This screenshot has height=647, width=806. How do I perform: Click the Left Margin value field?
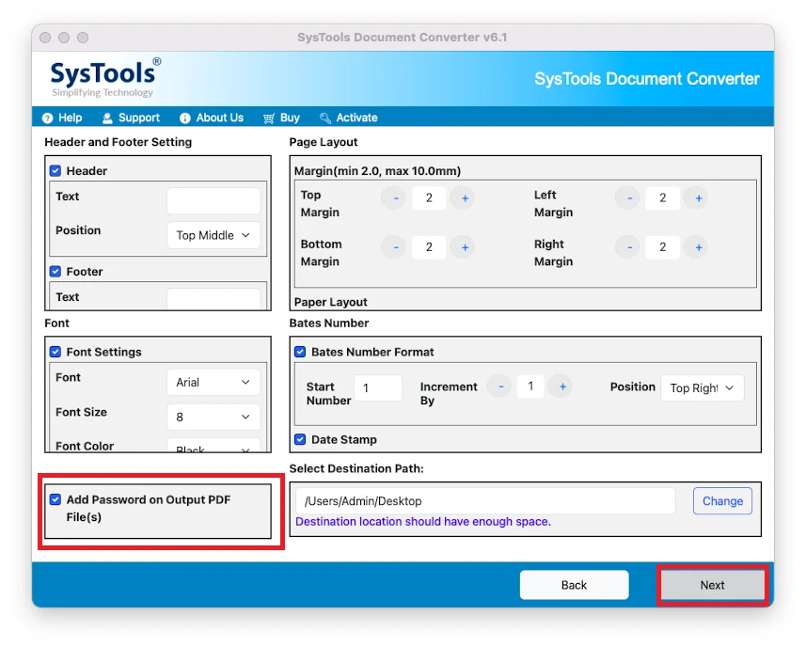pyautogui.click(x=663, y=197)
